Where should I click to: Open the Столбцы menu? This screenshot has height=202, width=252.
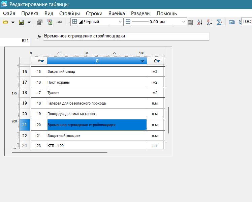tap(69, 13)
